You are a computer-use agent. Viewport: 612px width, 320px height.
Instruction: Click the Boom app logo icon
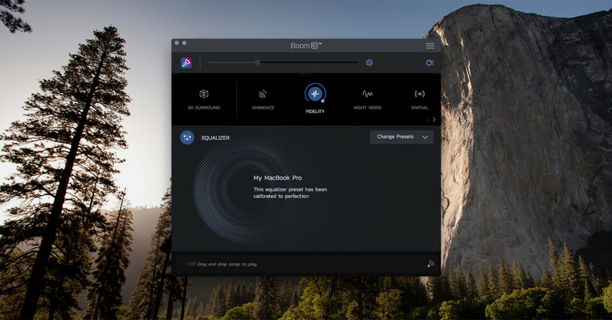click(186, 63)
